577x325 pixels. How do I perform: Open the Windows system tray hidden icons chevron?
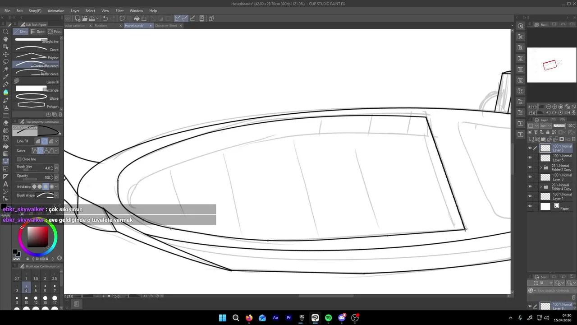pyautogui.click(x=510, y=318)
